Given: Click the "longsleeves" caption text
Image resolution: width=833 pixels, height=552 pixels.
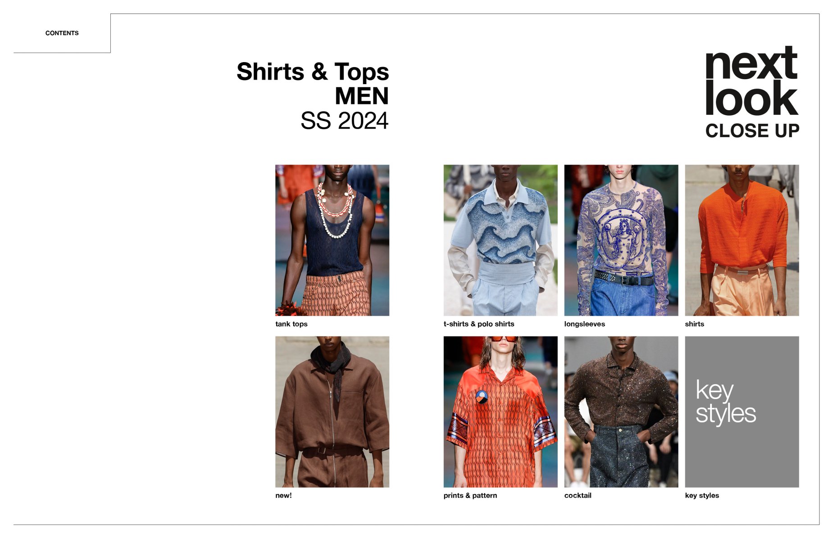Looking at the screenshot, I should [x=584, y=324].
